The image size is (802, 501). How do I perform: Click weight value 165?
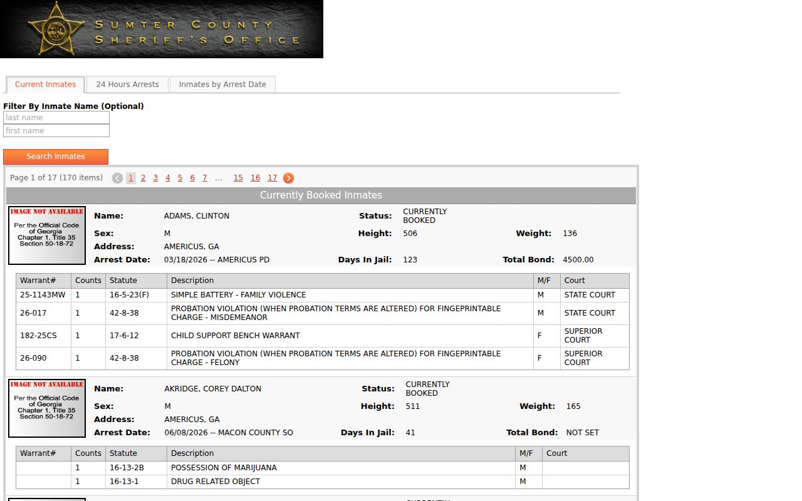tap(573, 406)
